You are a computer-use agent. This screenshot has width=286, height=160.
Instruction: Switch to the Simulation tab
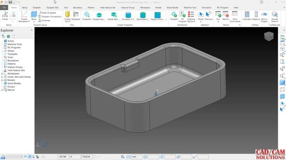pyautogui.click(x=206, y=8)
